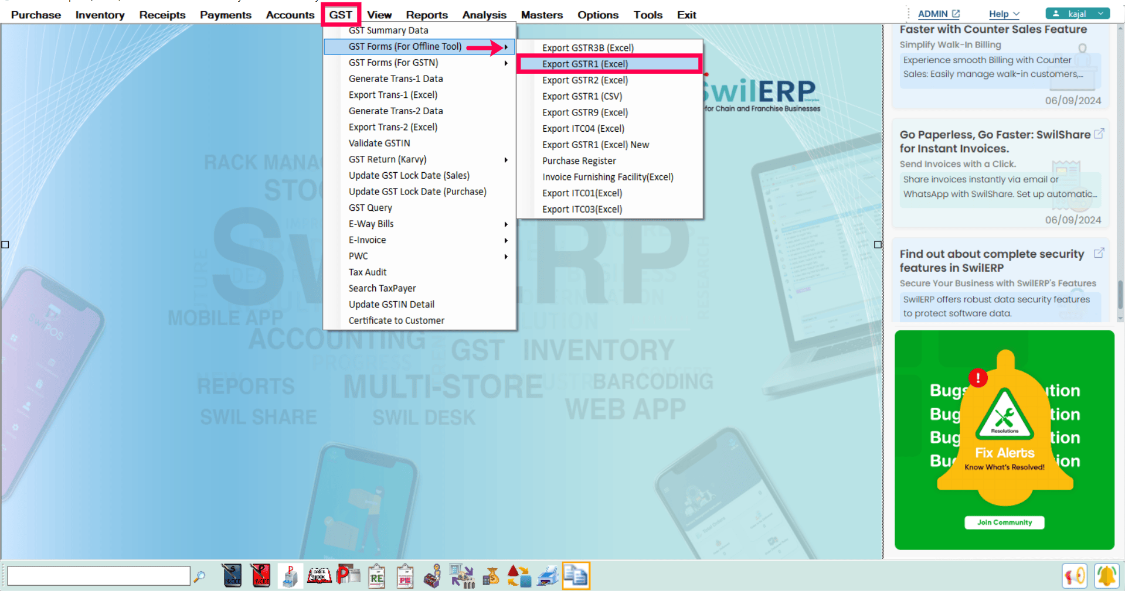The height and width of the screenshot is (591, 1125).
Task: Choose Export GSTR1 (Excel) New
Action: tap(610, 145)
